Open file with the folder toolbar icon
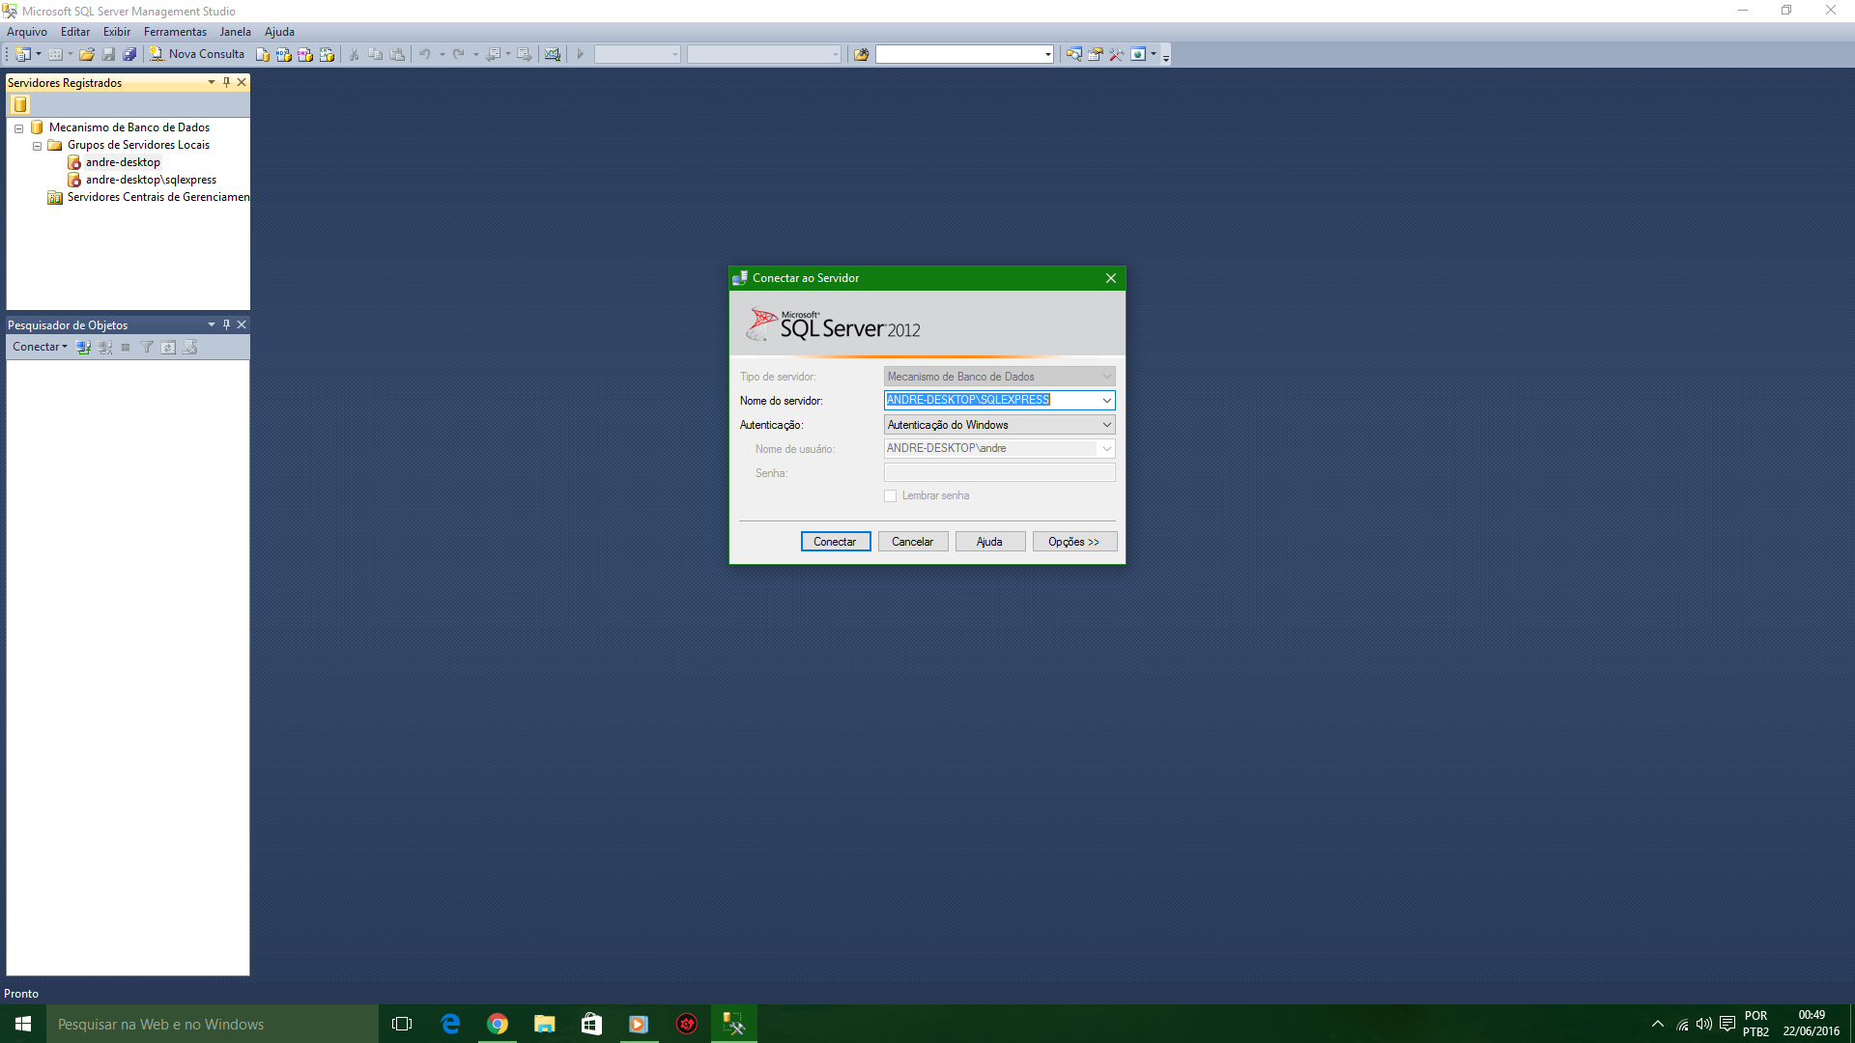1855x1043 pixels. 87,54
